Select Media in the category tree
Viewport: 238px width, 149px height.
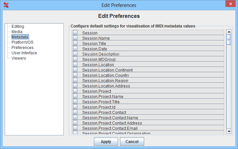pyautogui.click(x=17, y=32)
